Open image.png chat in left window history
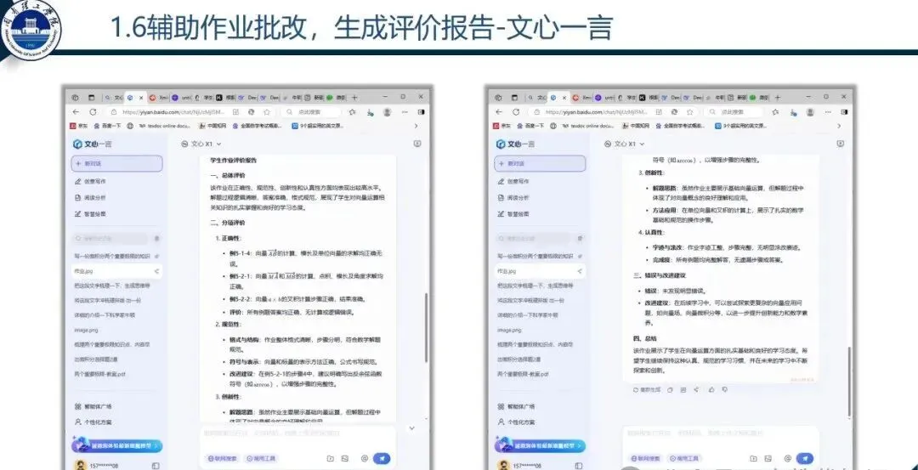This screenshot has width=918, height=470. [86, 330]
